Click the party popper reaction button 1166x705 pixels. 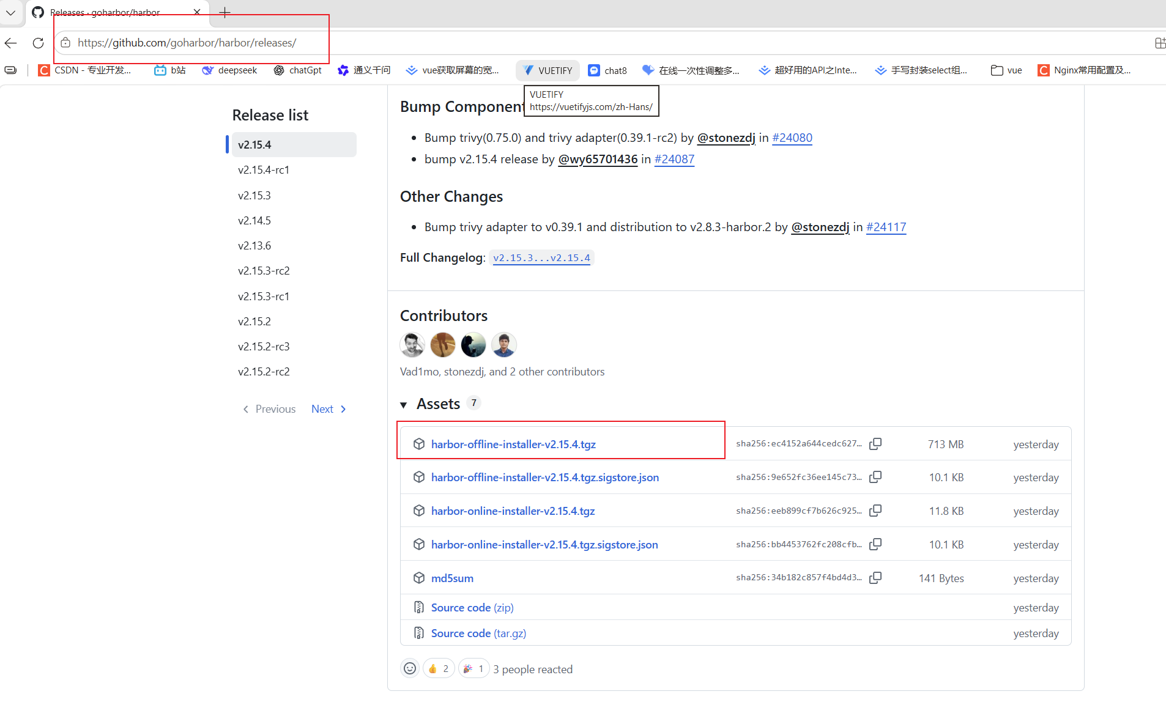[x=473, y=669]
